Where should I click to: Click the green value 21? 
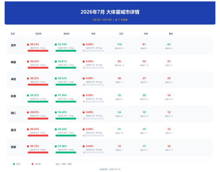(x=119, y=129)
